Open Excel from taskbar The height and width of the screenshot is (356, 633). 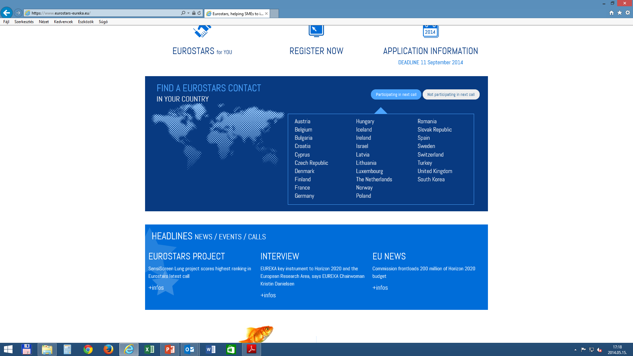point(149,349)
